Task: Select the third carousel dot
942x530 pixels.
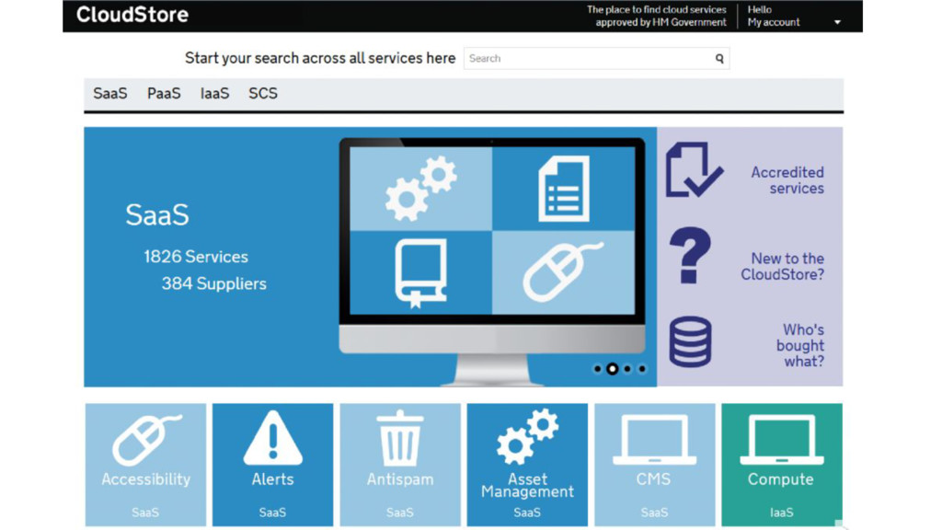Action: click(627, 369)
